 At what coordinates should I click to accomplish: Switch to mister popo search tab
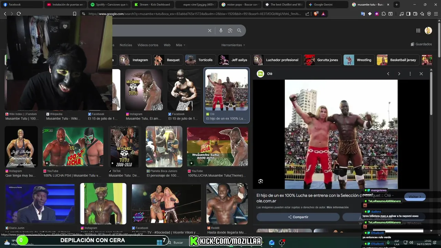coord(239,4)
